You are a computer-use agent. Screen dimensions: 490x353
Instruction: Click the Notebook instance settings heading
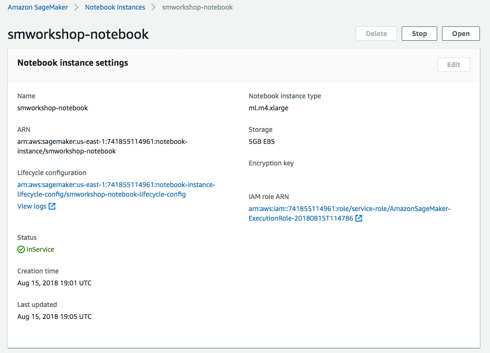[73, 63]
